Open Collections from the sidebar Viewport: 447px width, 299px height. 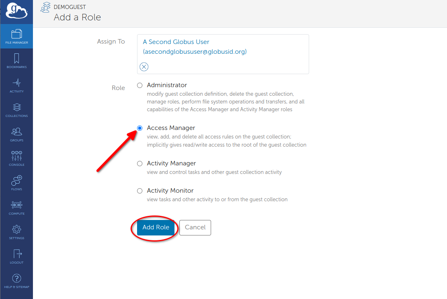(x=17, y=110)
